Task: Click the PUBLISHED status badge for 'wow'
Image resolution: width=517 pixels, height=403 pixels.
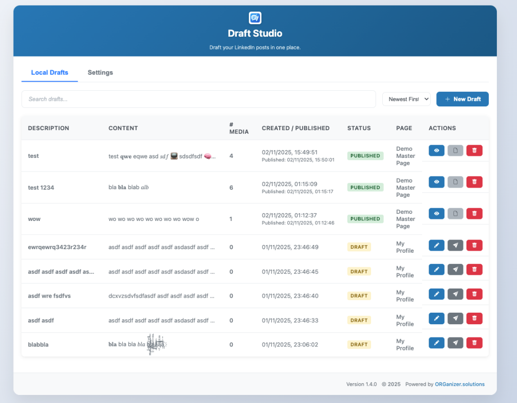Action: [365, 219]
